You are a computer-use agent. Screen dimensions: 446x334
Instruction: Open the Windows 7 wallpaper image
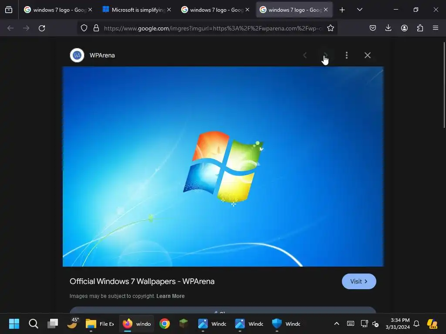[223, 167]
